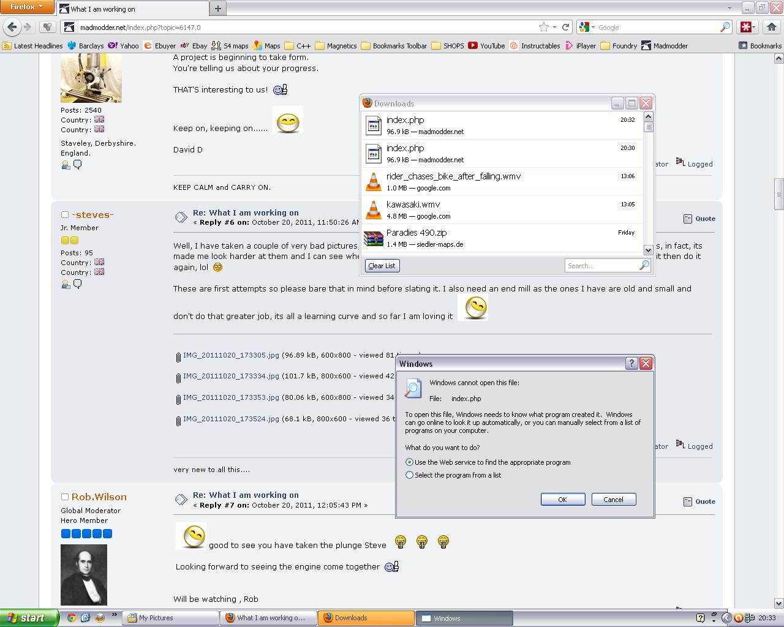This screenshot has width=784, height=627.
Task: Open the iPlayer bookmark
Action: [581, 45]
